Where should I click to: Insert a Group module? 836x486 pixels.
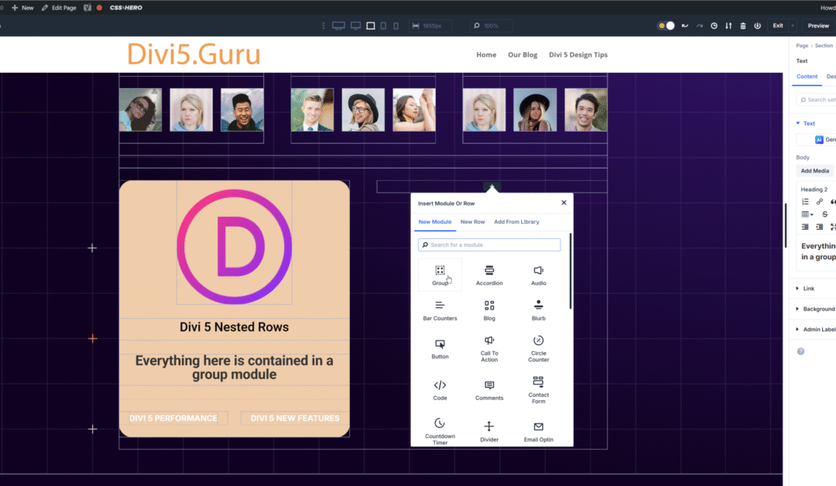(x=440, y=275)
